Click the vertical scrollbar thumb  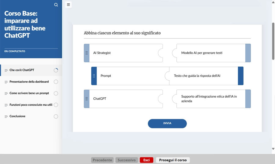pos(273,41)
